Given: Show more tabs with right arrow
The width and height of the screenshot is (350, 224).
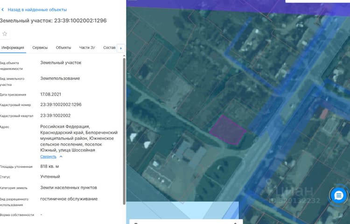Looking at the screenshot, I should pyautogui.click(x=121, y=48).
